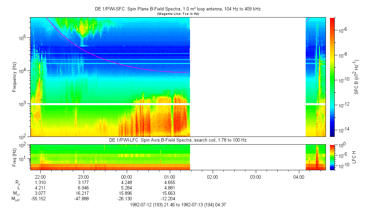This screenshot has height=209, width=365.
Task: Click the MLAT value -12.204
Action: (168, 199)
